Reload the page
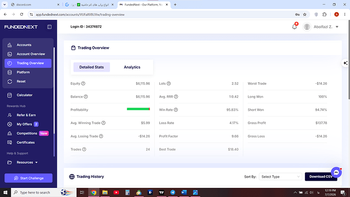The image size is (350, 197). pyautogui.click(x=22, y=15)
